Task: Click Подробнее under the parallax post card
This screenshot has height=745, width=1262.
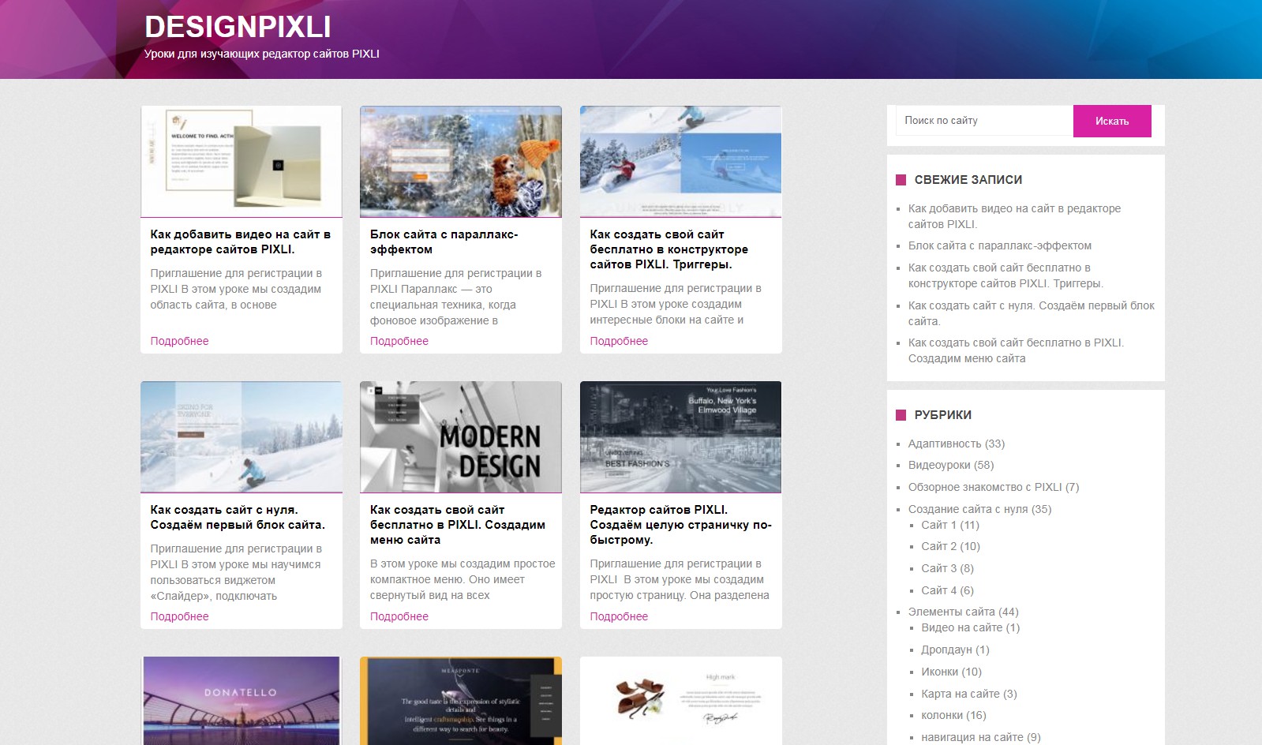Action: [399, 341]
